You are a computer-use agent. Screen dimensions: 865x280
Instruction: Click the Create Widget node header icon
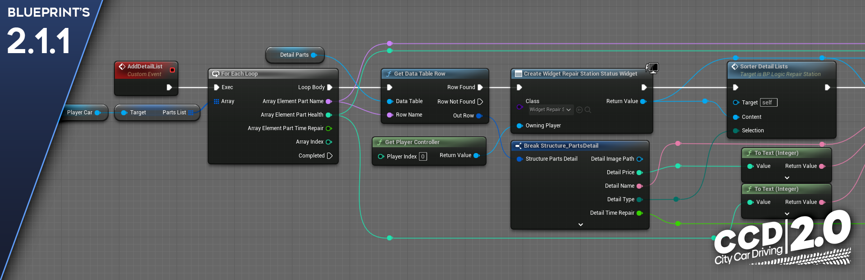point(518,74)
